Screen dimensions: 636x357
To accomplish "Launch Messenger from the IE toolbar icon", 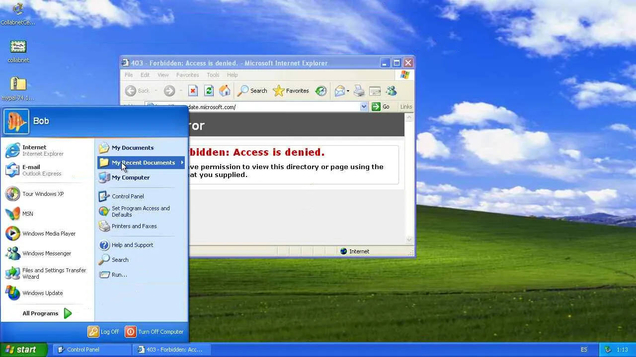I will point(391,91).
